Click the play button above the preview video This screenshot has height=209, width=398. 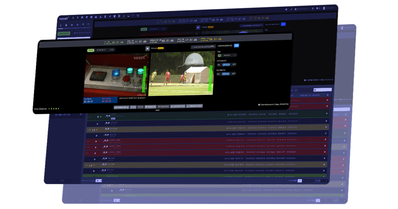coord(148,49)
